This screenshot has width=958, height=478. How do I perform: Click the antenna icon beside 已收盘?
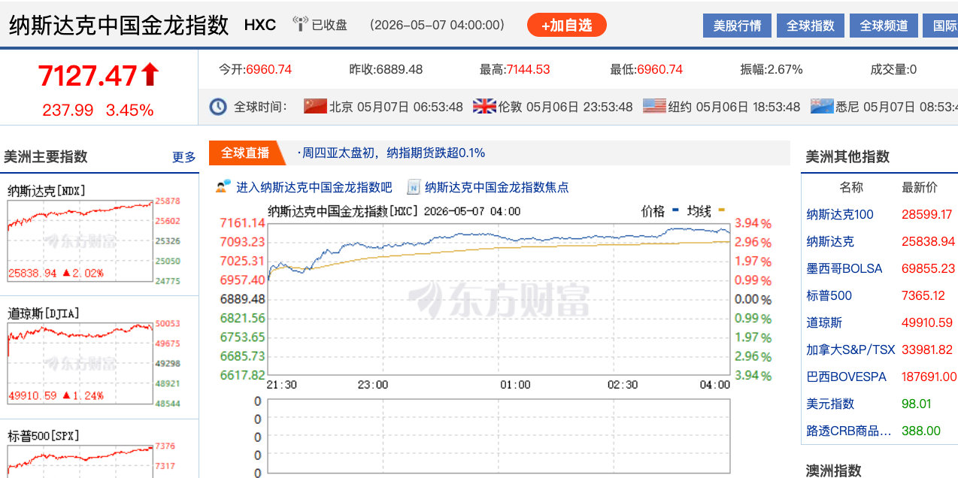coord(300,25)
